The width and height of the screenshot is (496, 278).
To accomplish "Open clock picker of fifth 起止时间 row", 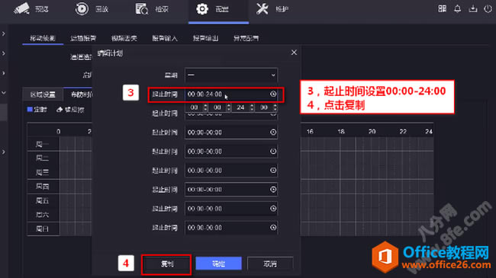I will (273, 171).
